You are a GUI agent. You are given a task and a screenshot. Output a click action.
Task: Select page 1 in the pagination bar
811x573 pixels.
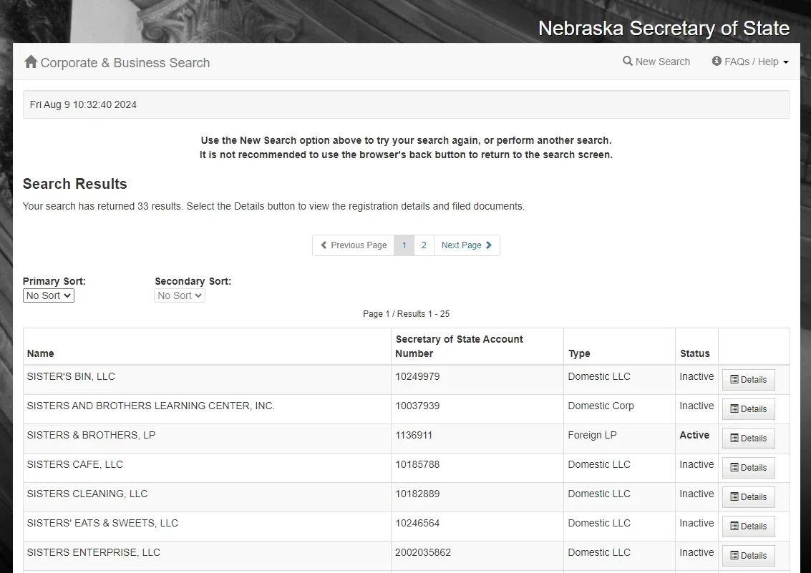click(404, 245)
